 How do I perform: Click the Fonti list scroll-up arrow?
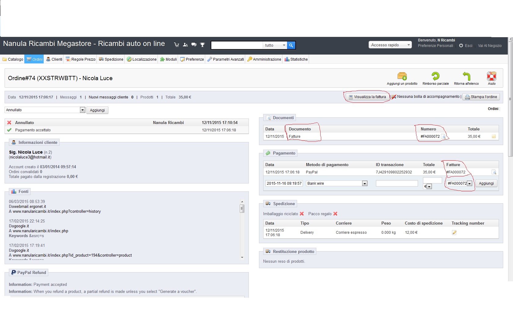tap(242, 202)
